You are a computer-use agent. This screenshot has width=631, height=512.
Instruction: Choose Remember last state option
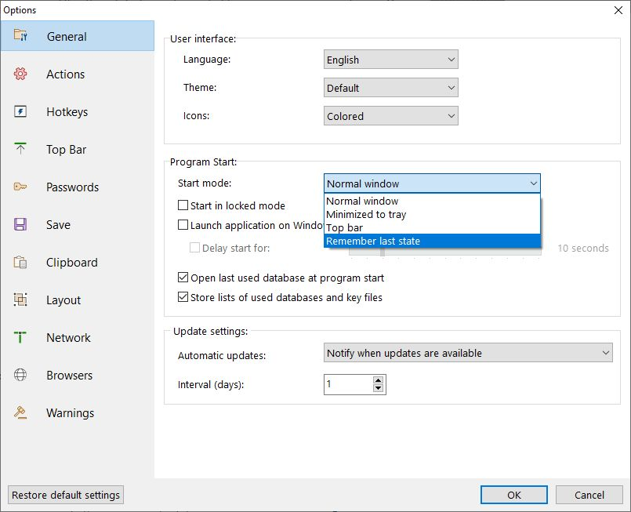pos(432,241)
